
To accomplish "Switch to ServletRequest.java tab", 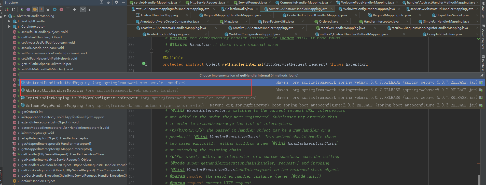I will point(252,3).
